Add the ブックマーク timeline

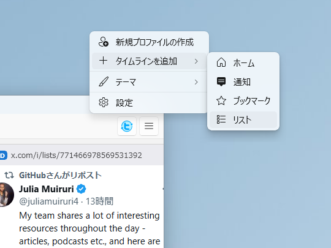243,100
